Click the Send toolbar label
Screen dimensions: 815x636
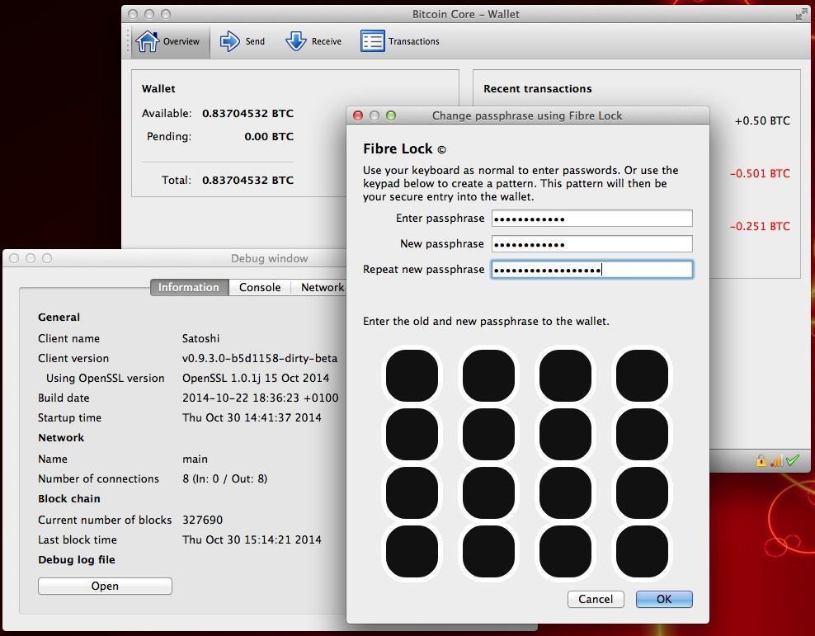(x=255, y=41)
